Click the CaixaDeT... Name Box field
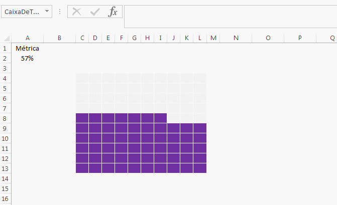The width and height of the screenshot is (337, 205). 22,12
